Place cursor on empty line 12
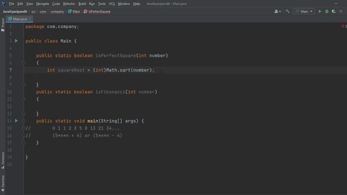The height and width of the screenshot is (195, 347). point(185,106)
